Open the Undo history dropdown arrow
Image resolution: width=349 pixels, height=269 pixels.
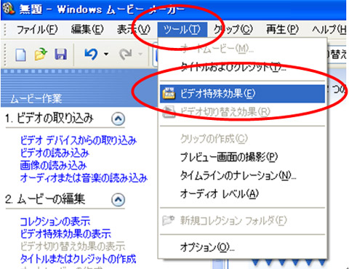(x=106, y=54)
